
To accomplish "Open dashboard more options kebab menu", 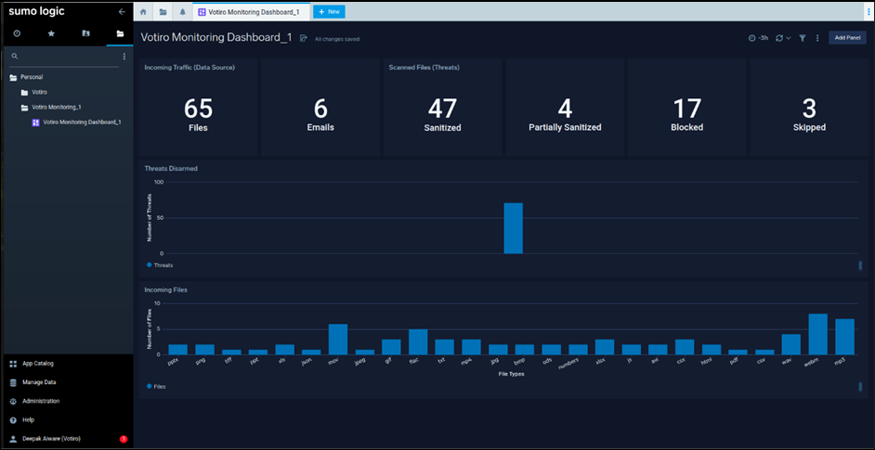I will coord(817,38).
